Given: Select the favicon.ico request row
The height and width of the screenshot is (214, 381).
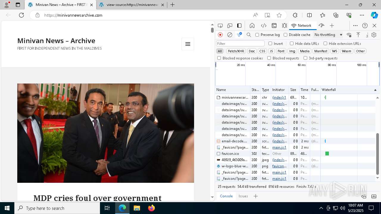Looking at the screenshot, I should [x=295, y=154].
